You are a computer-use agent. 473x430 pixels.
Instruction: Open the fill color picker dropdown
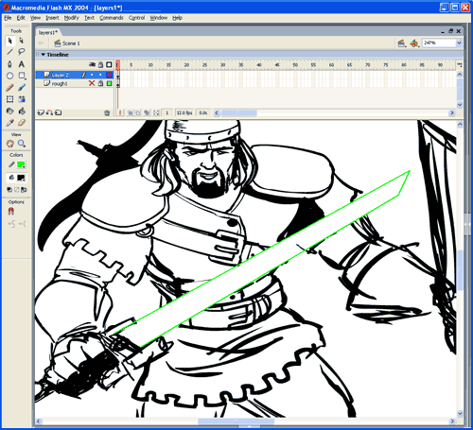point(21,178)
